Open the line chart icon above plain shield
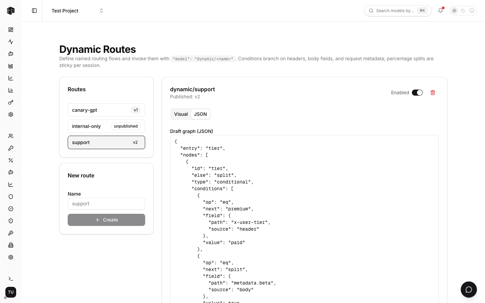Screen dimensions: 485x303 (11, 184)
